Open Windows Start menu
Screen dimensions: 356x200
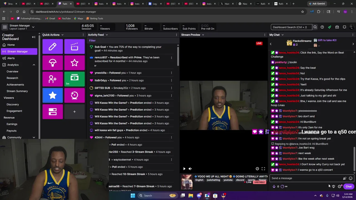[x=133, y=196]
